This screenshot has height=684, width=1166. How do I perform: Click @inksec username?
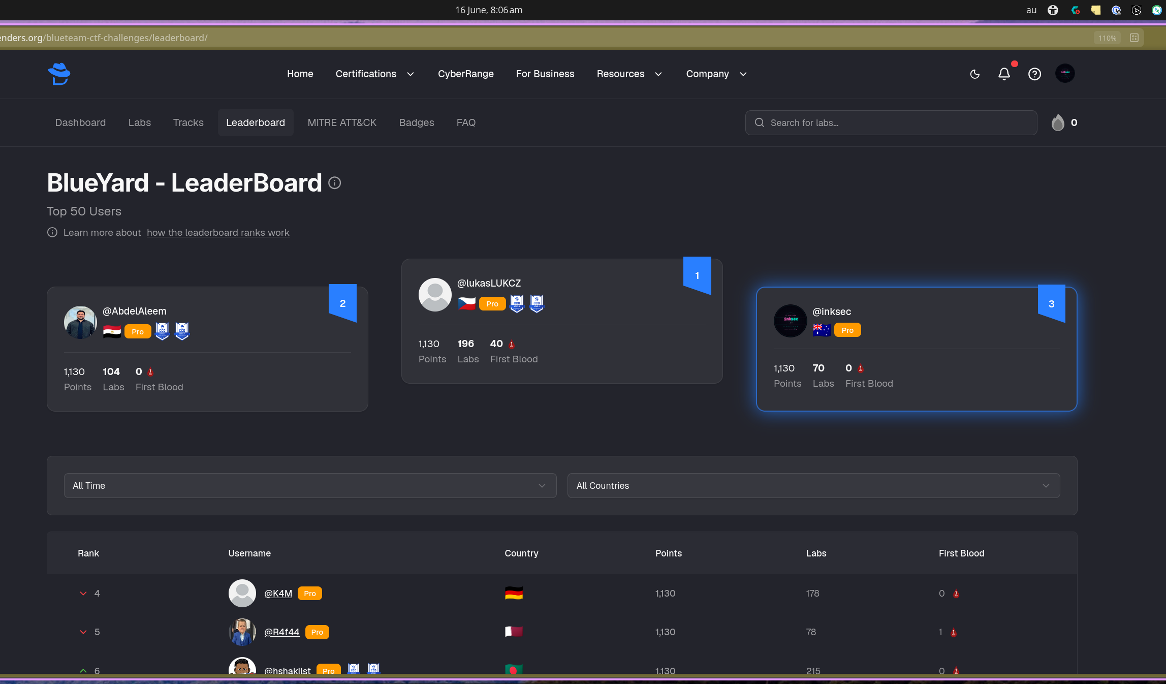coord(832,312)
